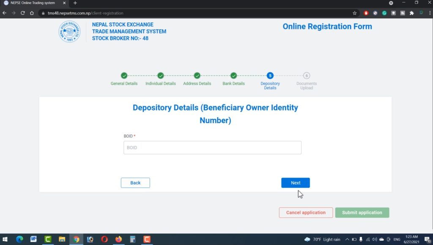Open the orange Camtasia recorder taskbar icon
433x245 pixels.
(x=147, y=239)
